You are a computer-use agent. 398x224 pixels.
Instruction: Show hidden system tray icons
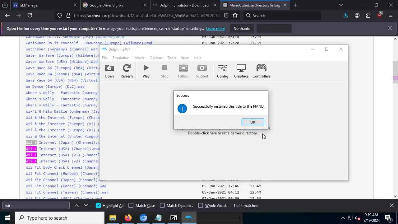[x=343, y=218]
